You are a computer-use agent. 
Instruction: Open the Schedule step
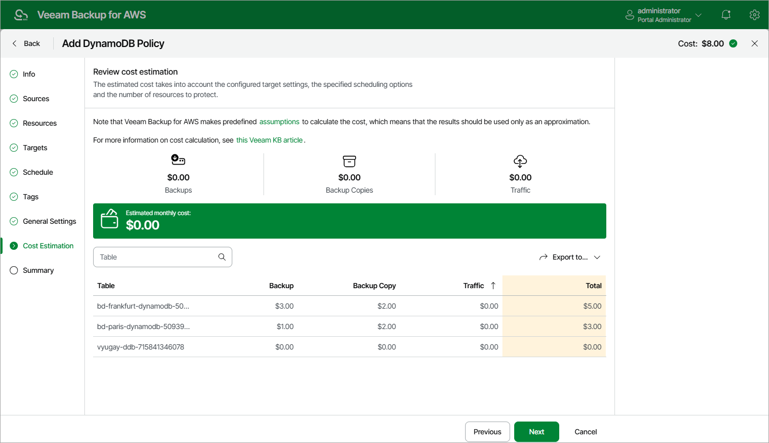pyautogui.click(x=38, y=172)
